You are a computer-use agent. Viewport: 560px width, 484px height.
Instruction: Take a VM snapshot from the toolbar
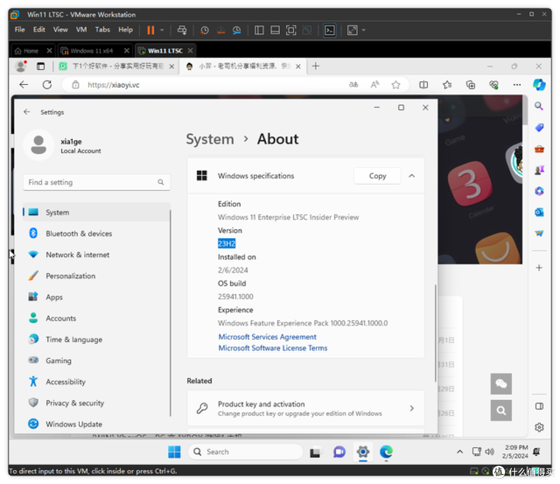click(204, 31)
